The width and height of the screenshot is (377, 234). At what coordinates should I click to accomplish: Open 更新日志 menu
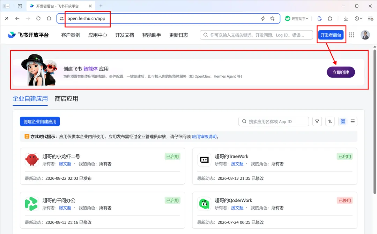tap(179, 35)
